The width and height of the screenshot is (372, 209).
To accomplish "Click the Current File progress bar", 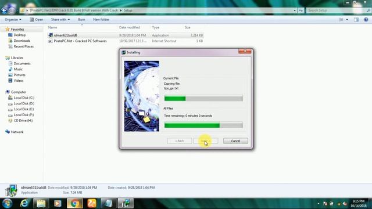I will point(203,98).
